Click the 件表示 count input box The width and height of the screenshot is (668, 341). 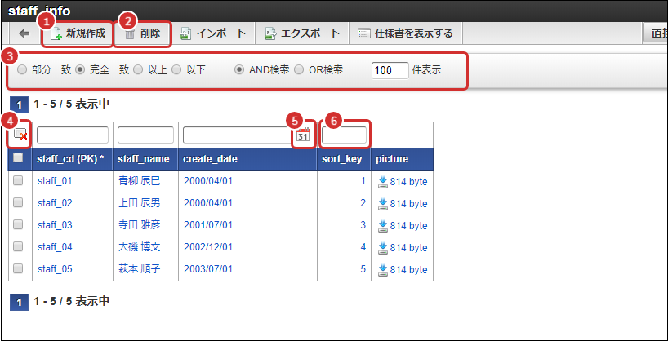[390, 70]
